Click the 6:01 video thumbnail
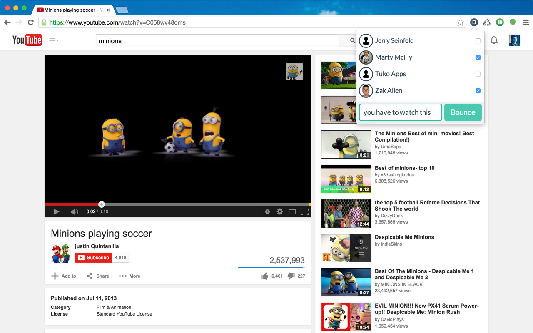The width and height of the screenshot is (533, 333). point(346,144)
